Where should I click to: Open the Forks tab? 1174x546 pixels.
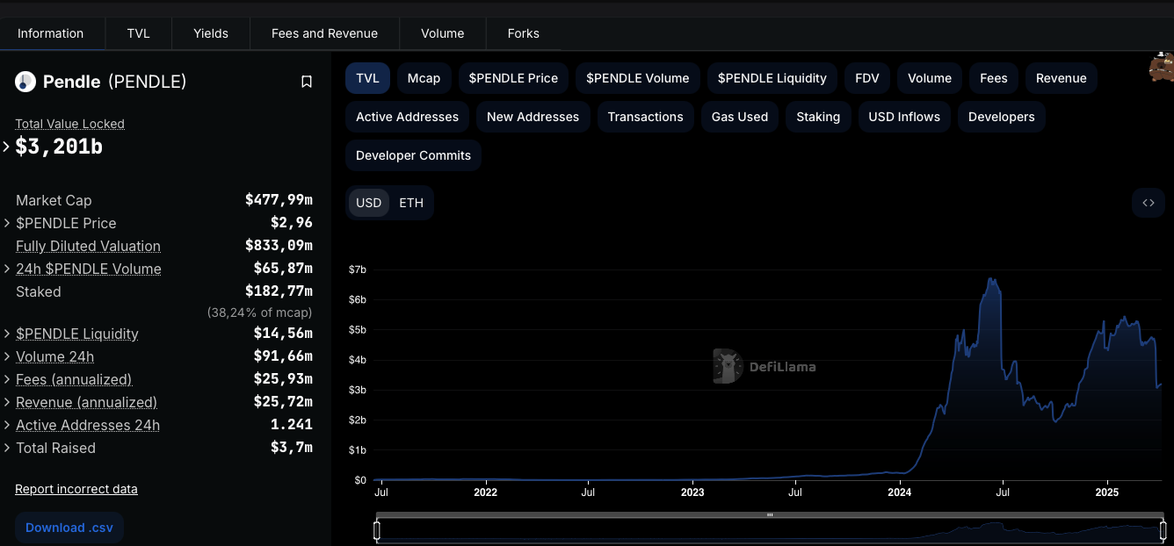pyautogui.click(x=524, y=33)
